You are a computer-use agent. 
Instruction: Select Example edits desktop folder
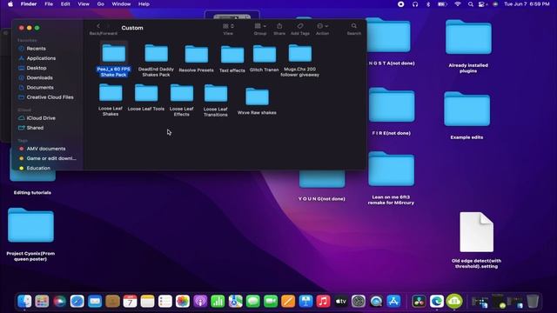coord(466,109)
